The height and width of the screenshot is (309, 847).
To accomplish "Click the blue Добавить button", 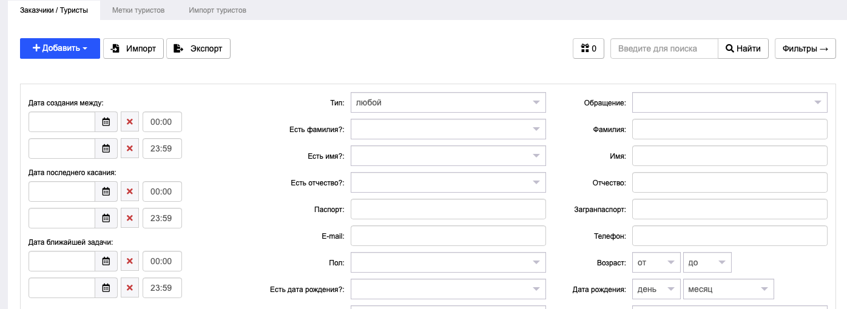I will pos(60,48).
